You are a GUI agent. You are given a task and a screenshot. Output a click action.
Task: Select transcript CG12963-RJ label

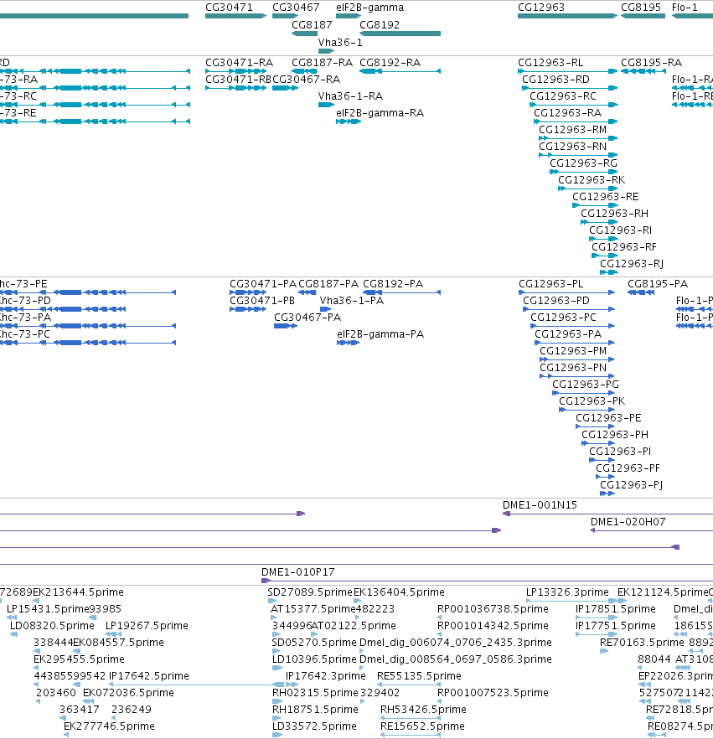pyautogui.click(x=632, y=264)
